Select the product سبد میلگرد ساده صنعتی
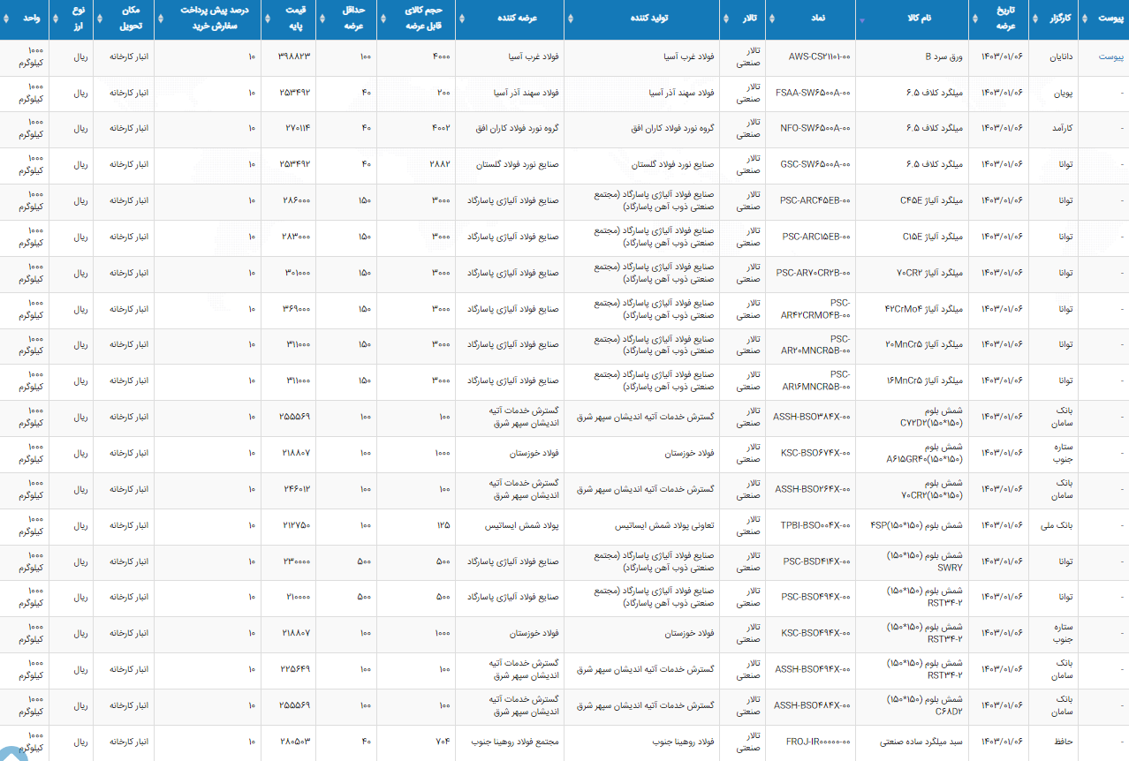Image resolution: width=1129 pixels, height=761 pixels. tap(922, 742)
